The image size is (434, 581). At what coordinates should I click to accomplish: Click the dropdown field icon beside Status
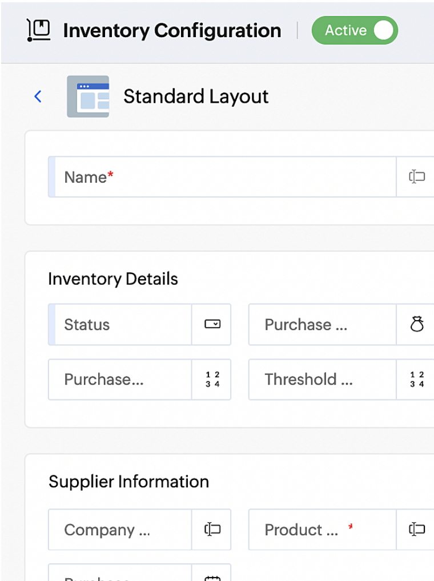click(x=211, y=324)
